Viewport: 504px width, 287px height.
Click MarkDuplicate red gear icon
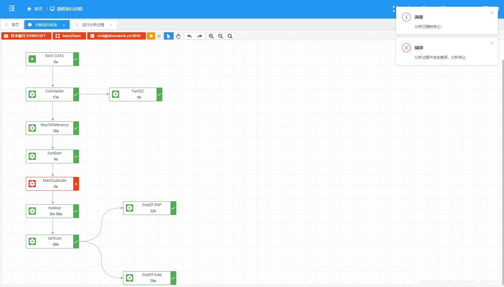tap(32, 184)
